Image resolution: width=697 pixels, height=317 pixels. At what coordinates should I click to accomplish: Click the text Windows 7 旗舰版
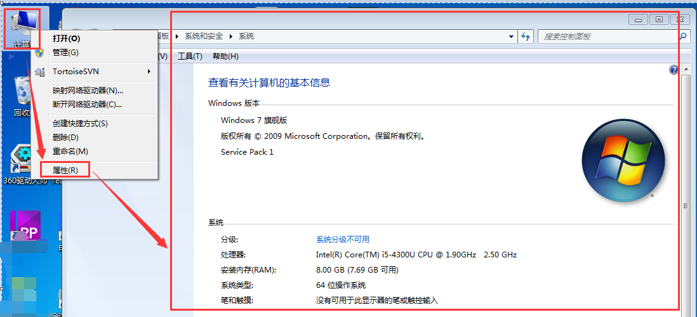tap(255, 120)
